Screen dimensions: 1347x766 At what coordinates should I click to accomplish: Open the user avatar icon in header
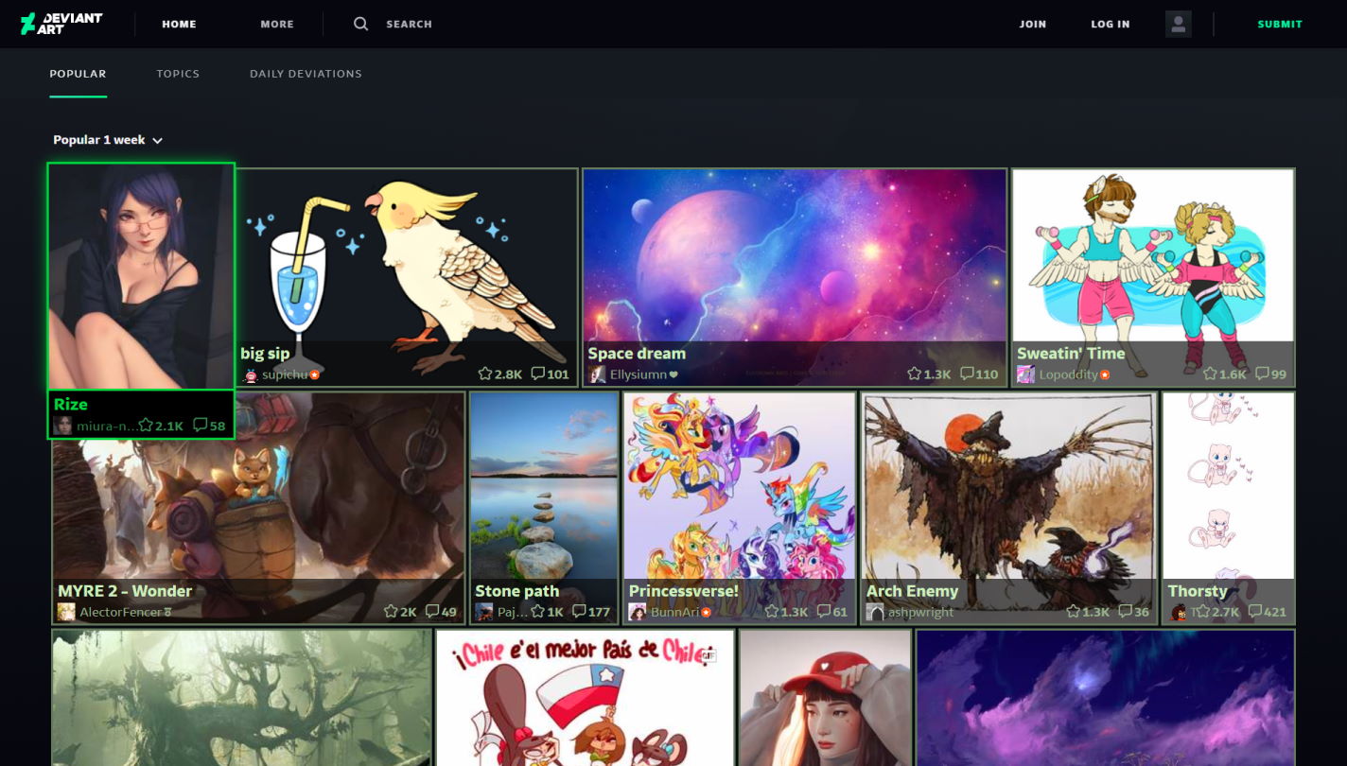pos(1178,24)
